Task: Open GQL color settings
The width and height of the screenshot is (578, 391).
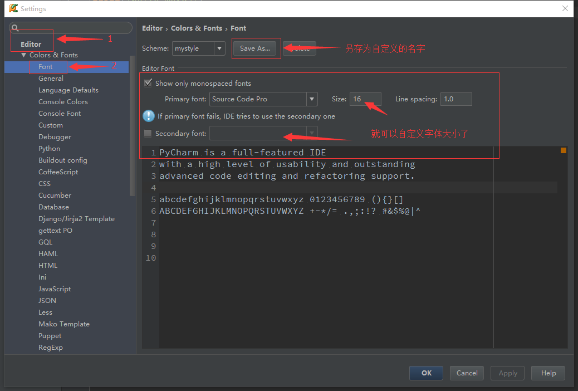Action: 45,242
